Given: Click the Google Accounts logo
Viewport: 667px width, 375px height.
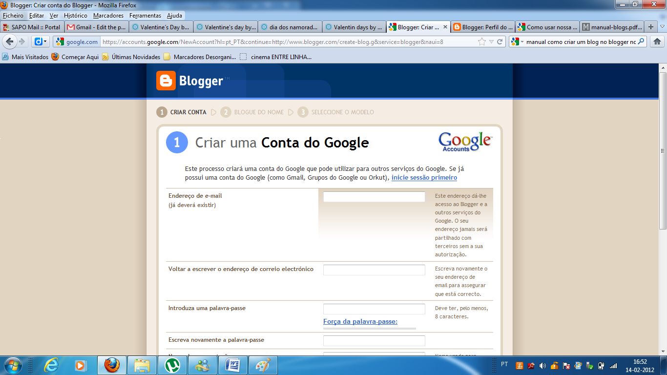Looking at the screenshot, I should point(465,142).
